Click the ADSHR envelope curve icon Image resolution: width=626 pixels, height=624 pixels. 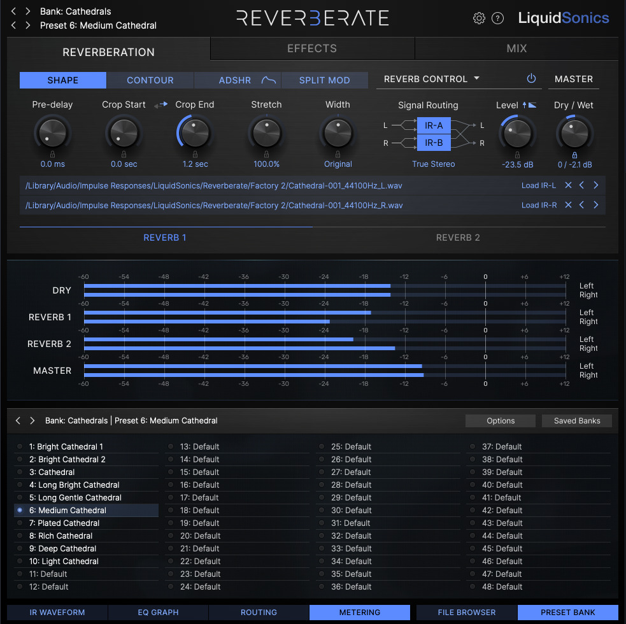269,80
